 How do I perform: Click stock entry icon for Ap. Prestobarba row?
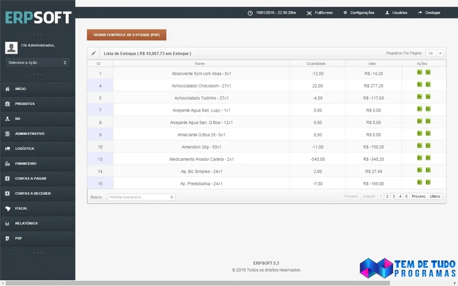coord(419,182)
